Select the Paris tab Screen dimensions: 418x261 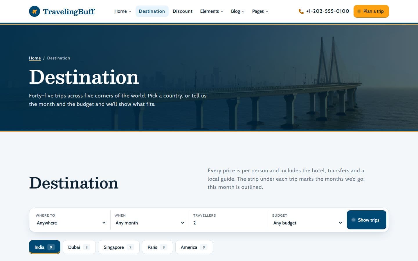pos(157,247)
